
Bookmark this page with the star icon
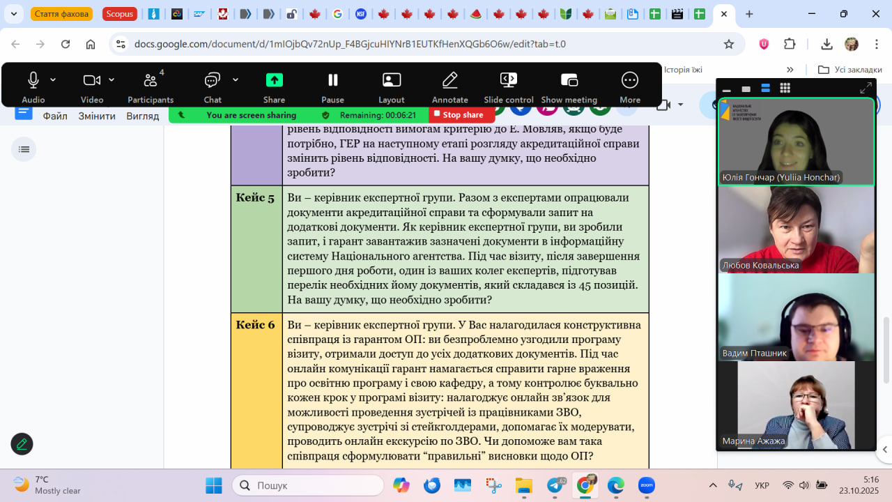(729, 44)
